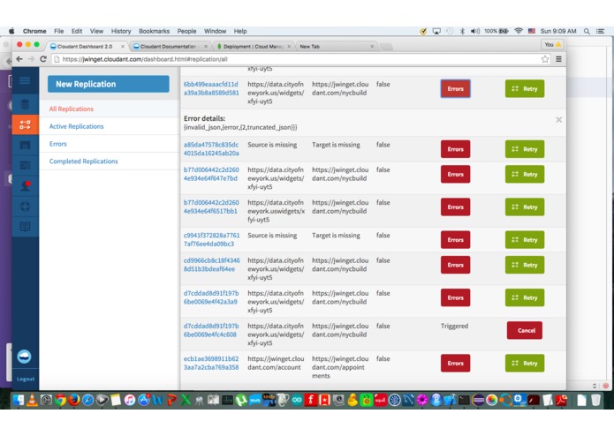Viewport: 614px width, 436px height.
Task: Retry replication cd9966cb8c18f4346
Action: 525,265
